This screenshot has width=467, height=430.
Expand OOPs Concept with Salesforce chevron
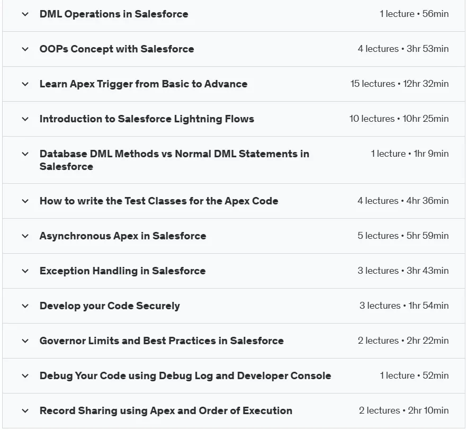(x=25, y=49)
